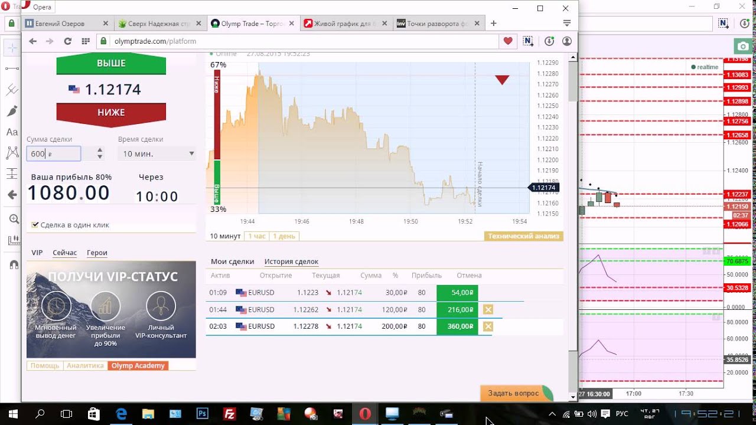The image size is (756, 425).
Task: Set chart range to 1 день
Action: 284,236
